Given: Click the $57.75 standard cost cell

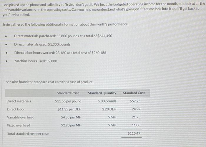Looking at the screenshot, I should coord(135,101).
